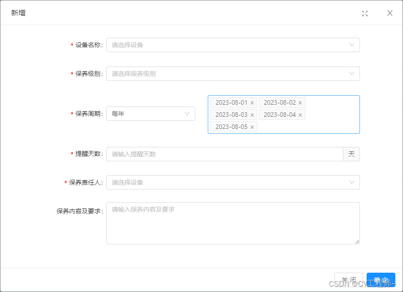
Task: Close the 新增 dialog with the X icon
Action: click(x=390, y=13)
